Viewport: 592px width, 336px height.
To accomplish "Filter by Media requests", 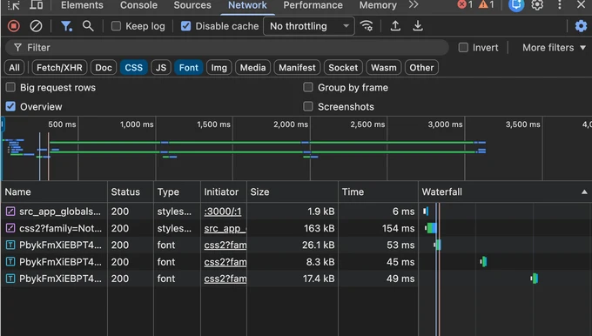I will 252,68.
